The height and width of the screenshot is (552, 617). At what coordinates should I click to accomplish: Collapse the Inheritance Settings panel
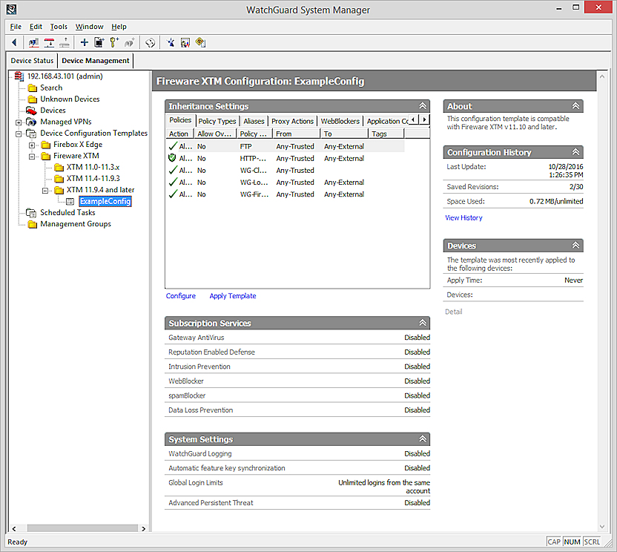[423, 106]
